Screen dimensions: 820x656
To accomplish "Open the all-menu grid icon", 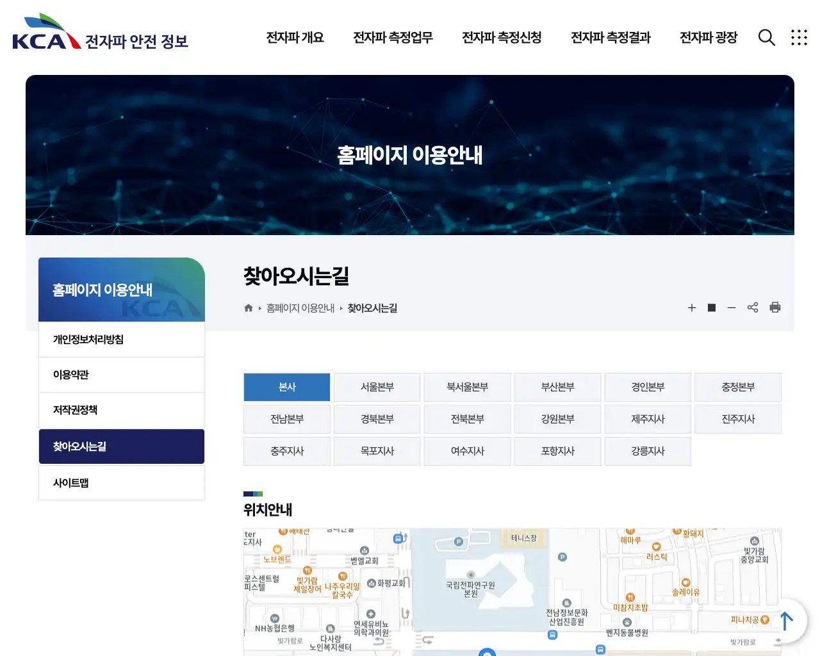I will tap(799, 38).
